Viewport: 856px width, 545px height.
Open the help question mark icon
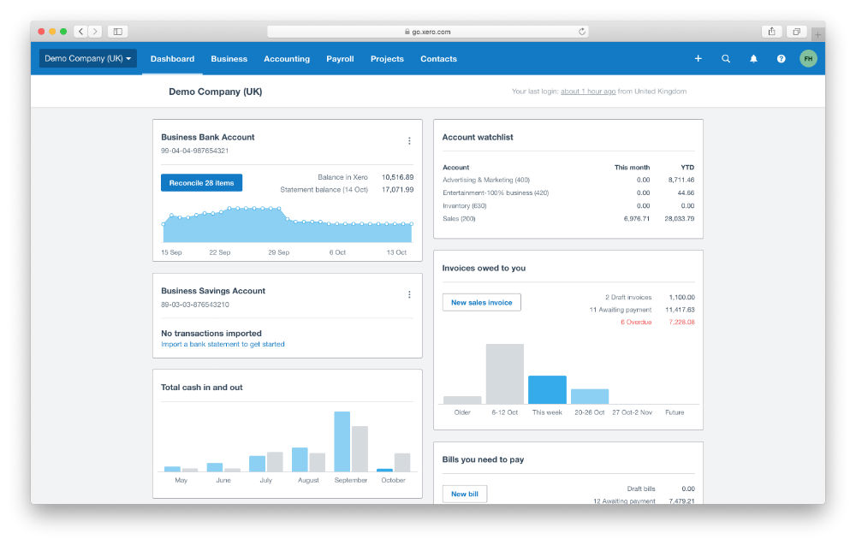tap(782, 58)
